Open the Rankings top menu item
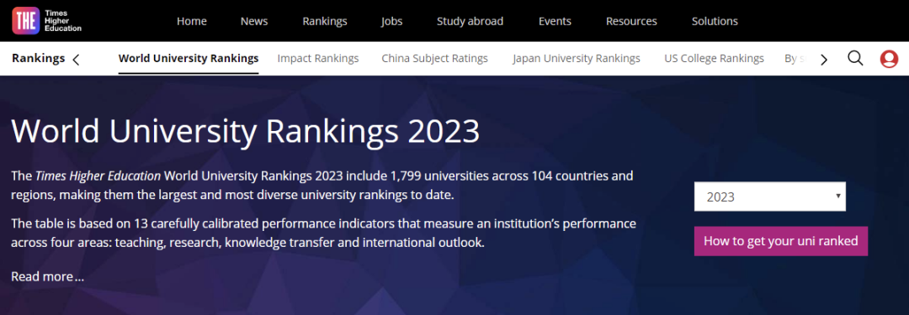 tap(325, 22)
